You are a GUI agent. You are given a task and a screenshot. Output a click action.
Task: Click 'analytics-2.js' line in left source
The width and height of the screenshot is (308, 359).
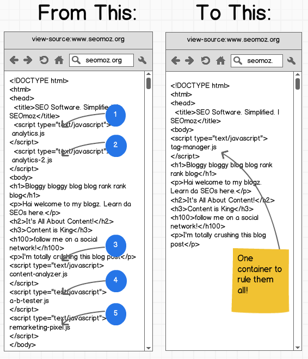32,160
